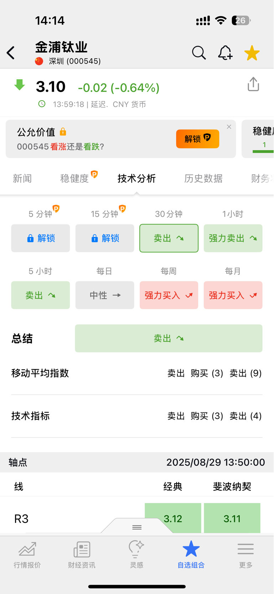Screen dimensions: 274x594
Task: Unlock the 15 分钟 timeframe
Action: pyautogui.click(x=105, y=238)
